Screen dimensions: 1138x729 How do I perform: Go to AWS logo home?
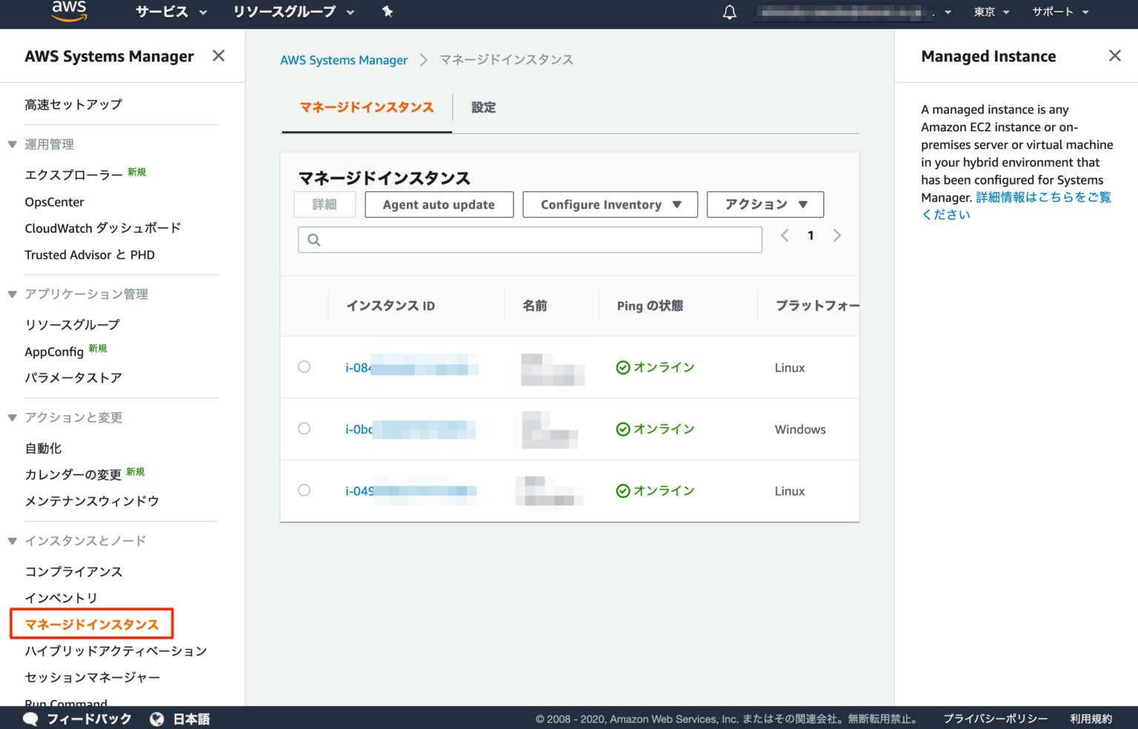(69, 11)
